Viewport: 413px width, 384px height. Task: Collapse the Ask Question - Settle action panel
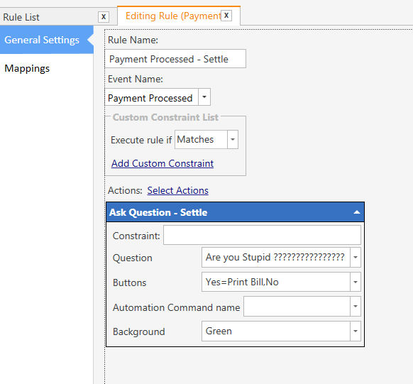tap(357, 212)
